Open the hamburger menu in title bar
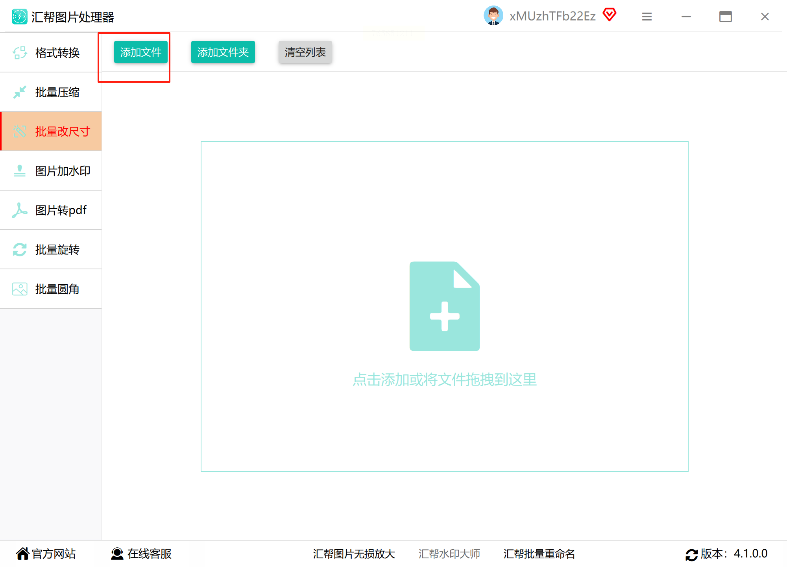Image resolution: width=787 pixels, height=567 pixels. pos(647,17)
